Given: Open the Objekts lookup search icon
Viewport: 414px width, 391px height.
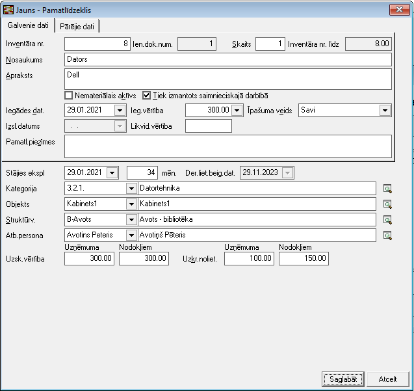Looking at the screenshot, I should 387,204.
